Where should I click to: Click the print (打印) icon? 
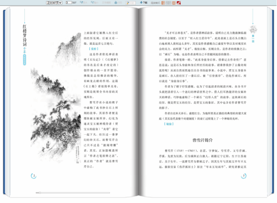[116, 2]
